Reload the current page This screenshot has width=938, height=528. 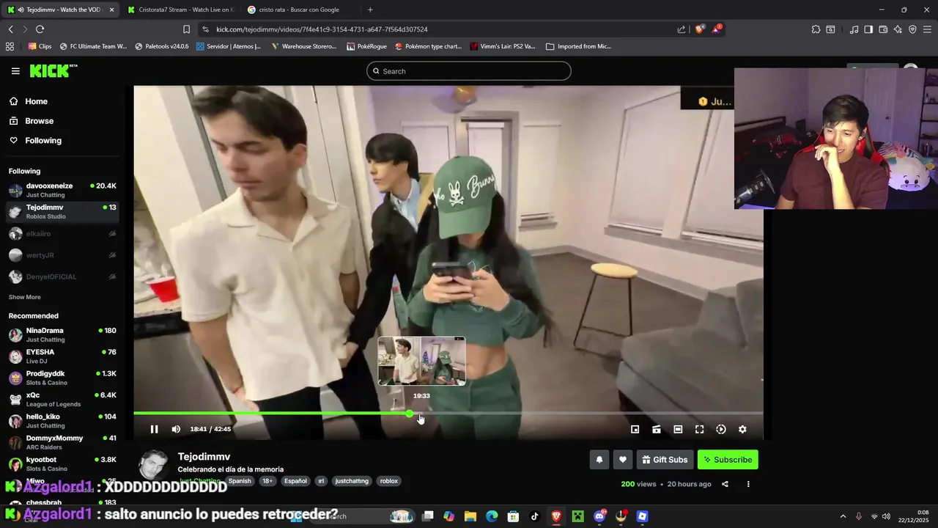click(x=40, y=29)
